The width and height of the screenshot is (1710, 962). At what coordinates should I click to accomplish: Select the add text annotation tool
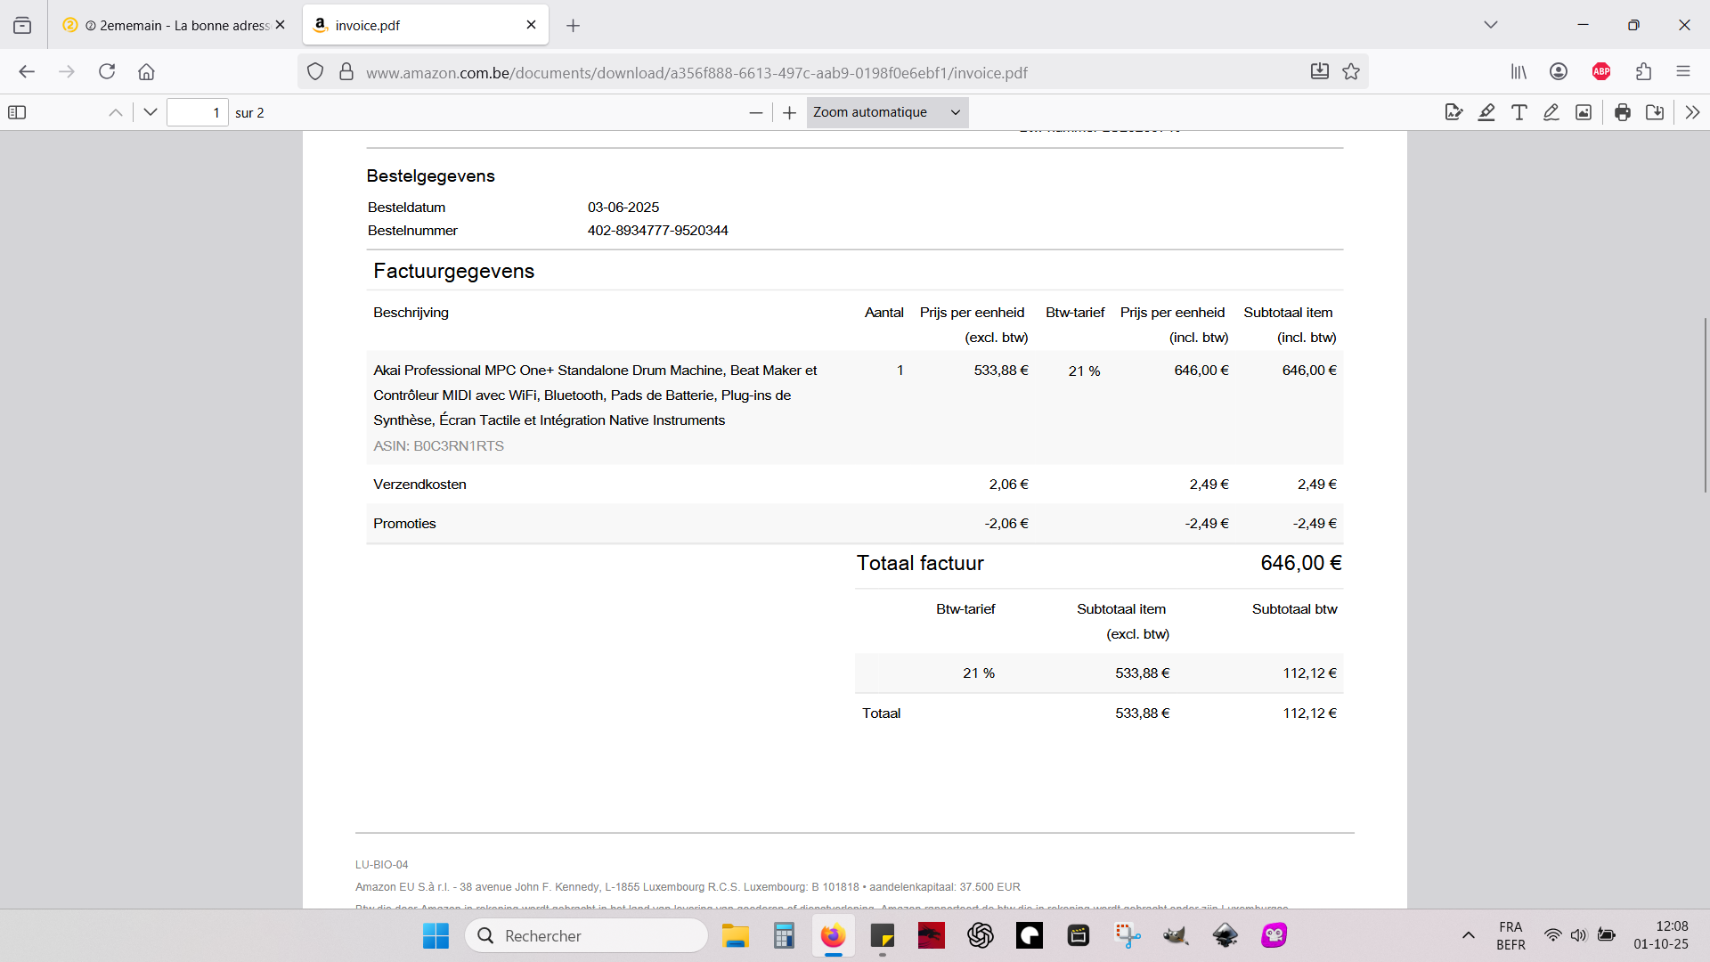pos(1519,112)
